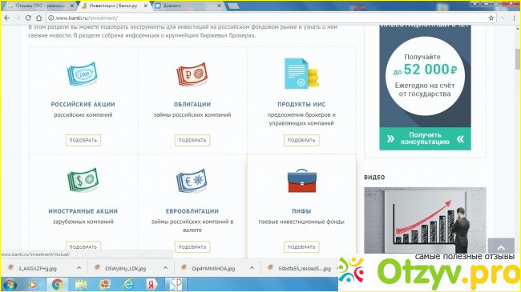Reload the page using the refresh icon
The height and width of the screenshot is (292, 521).
click(x=28, y=18)
